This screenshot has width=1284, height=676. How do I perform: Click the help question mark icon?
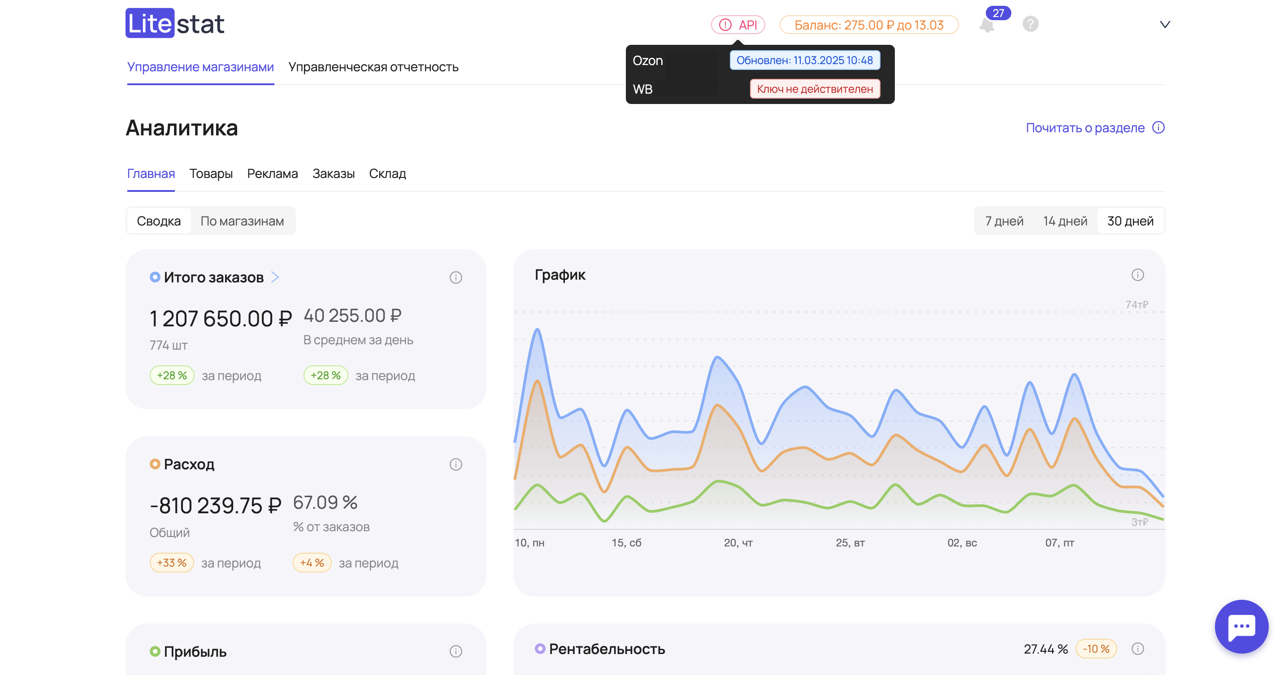pos(1030,24)
